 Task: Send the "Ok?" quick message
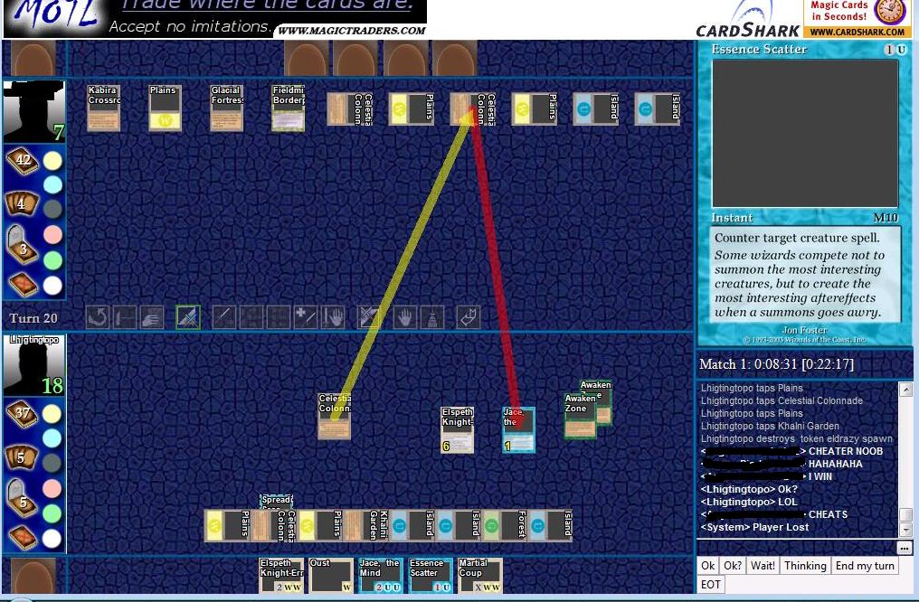733,566
